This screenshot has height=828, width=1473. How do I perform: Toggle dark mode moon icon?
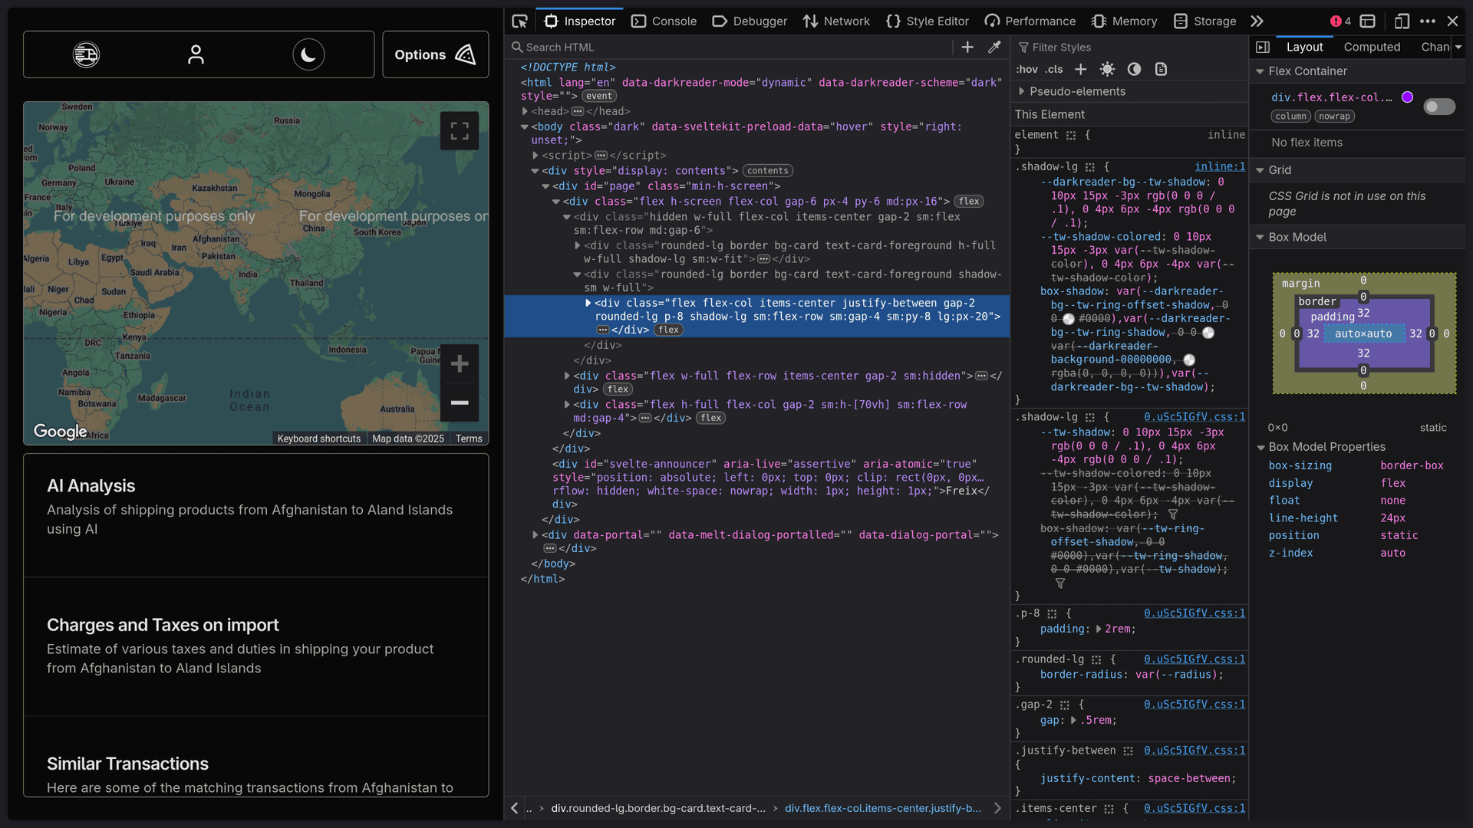tap(308, 54)
